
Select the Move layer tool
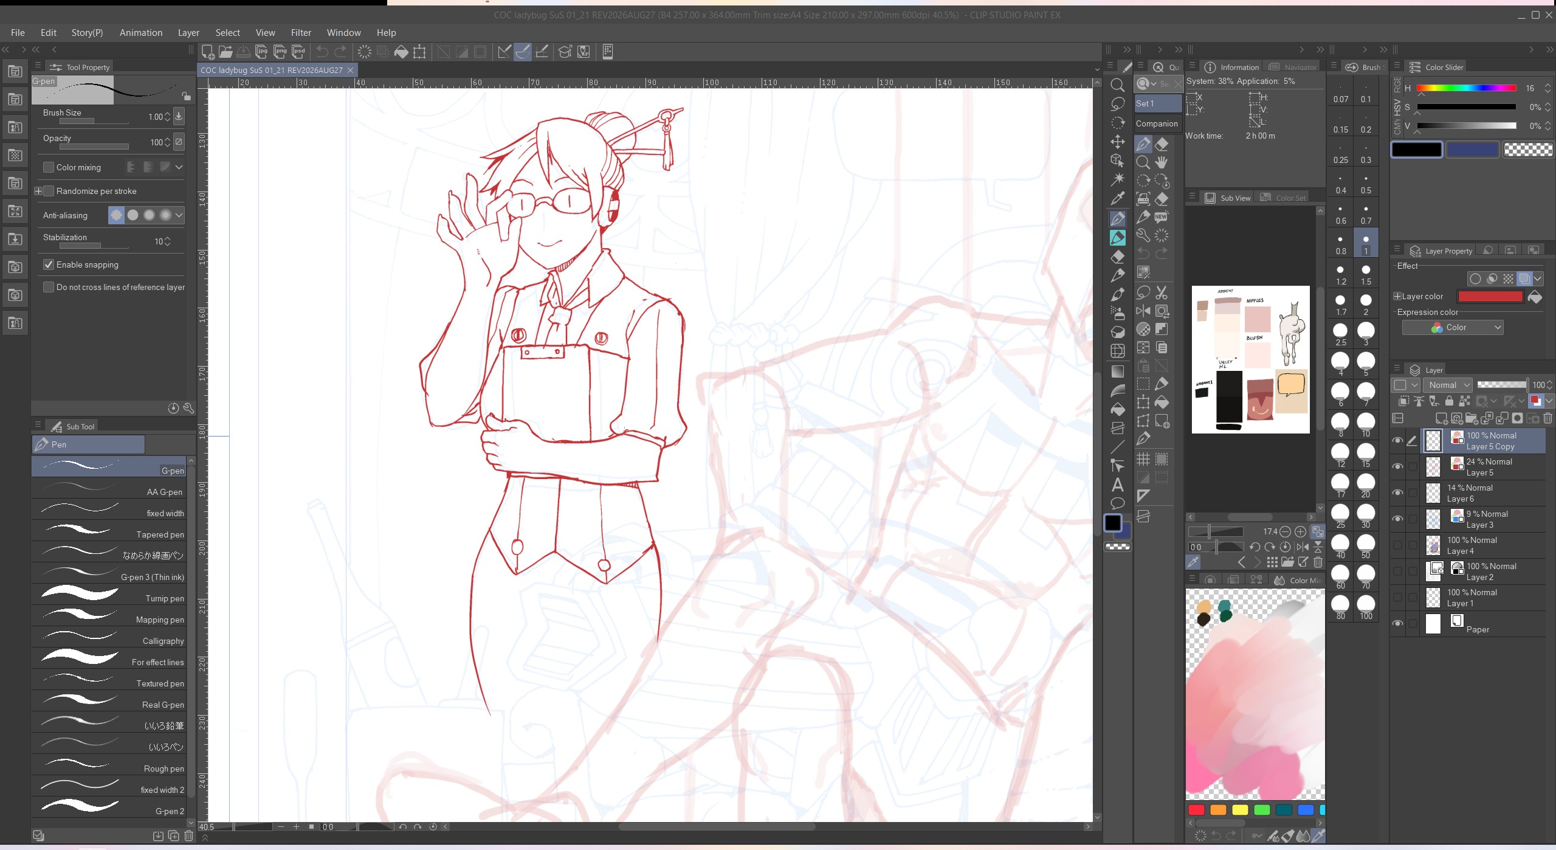coord(1117,142)
